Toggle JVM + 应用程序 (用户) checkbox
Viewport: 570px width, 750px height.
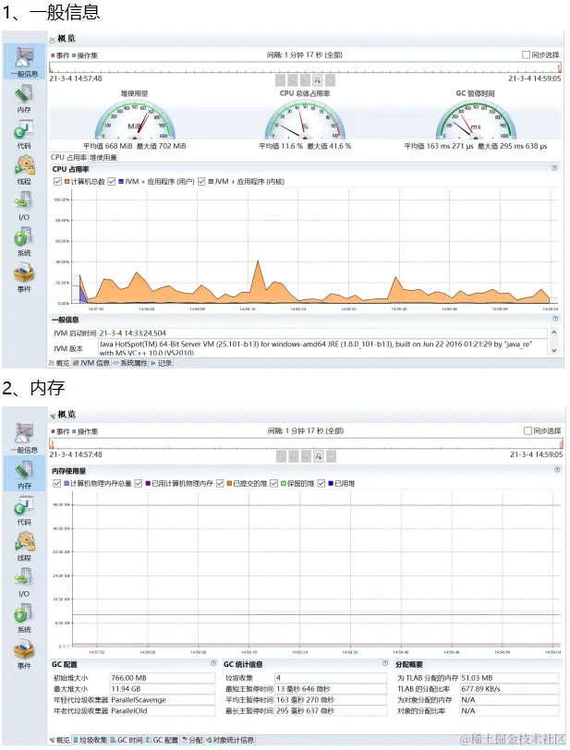tap(112, 181)
